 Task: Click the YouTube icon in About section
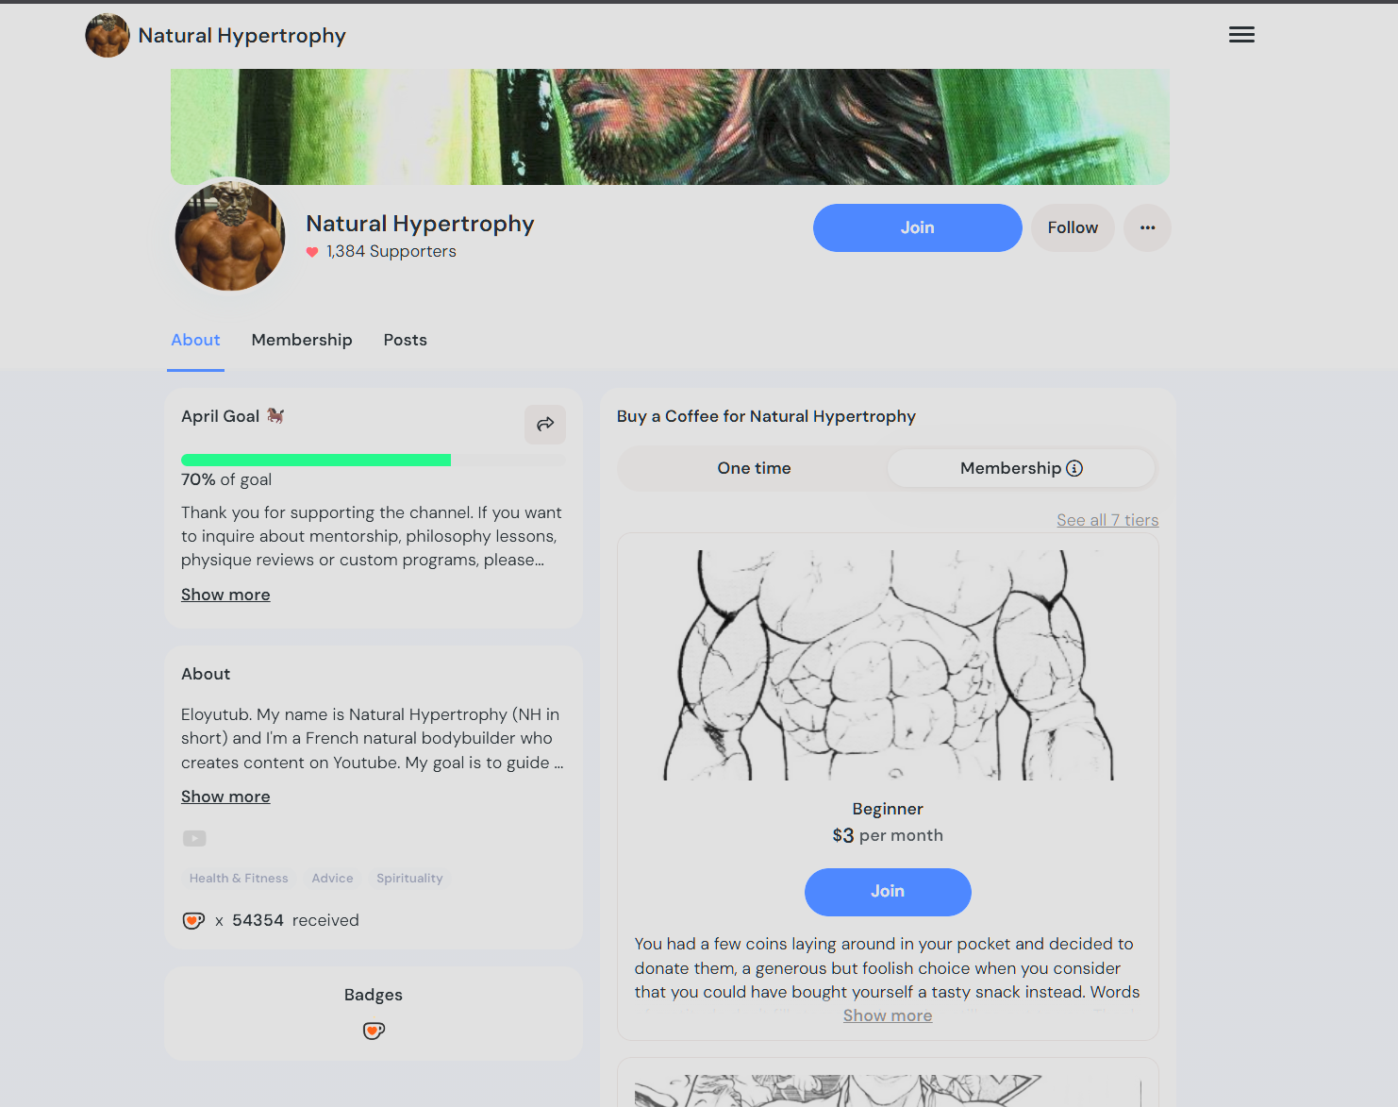(194, 838)
